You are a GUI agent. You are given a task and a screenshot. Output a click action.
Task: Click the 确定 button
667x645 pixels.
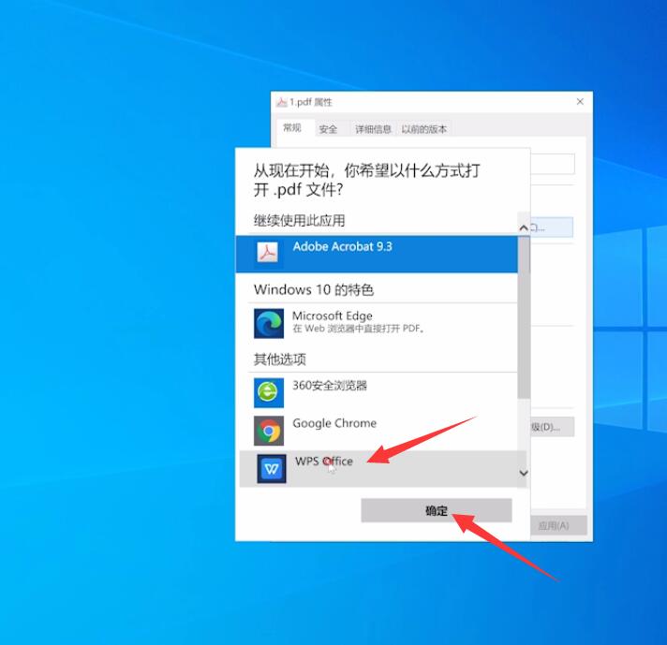(x=437, y=510)
